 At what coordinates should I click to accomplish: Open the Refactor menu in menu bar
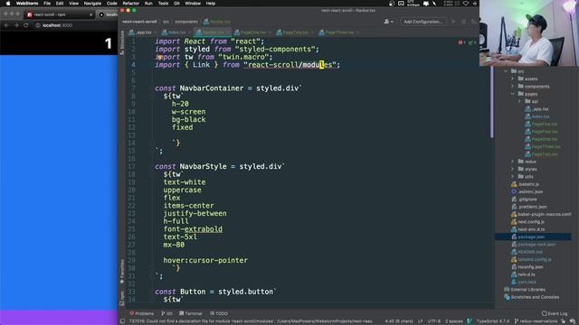[130, 4]
